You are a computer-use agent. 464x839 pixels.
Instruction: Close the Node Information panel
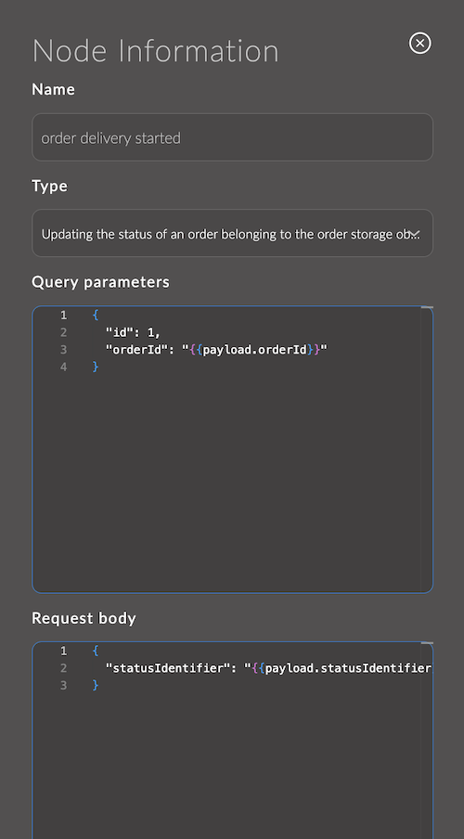point(419,43)
